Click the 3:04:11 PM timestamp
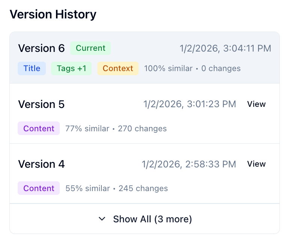290x243 pixels. point(225,49)
